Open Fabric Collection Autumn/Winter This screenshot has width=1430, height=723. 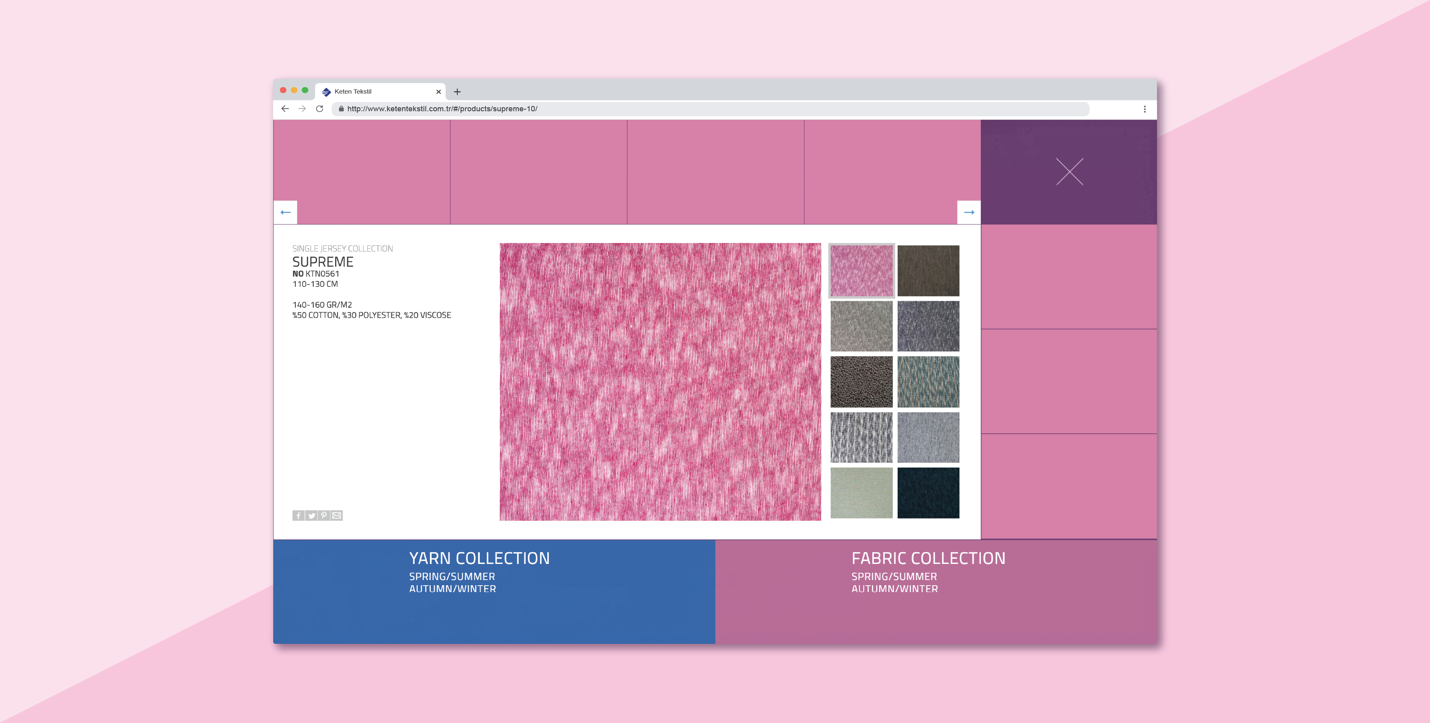tap(895, 589)
